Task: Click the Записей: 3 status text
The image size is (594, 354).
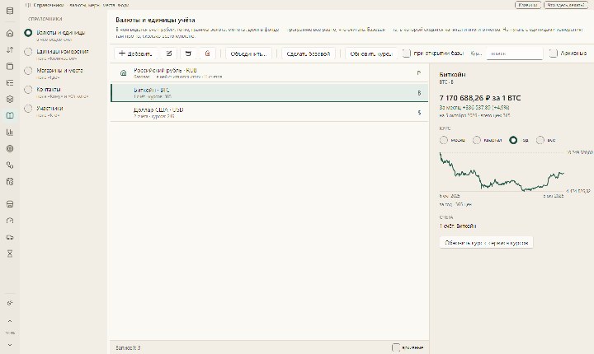Action: pos(128,347)
